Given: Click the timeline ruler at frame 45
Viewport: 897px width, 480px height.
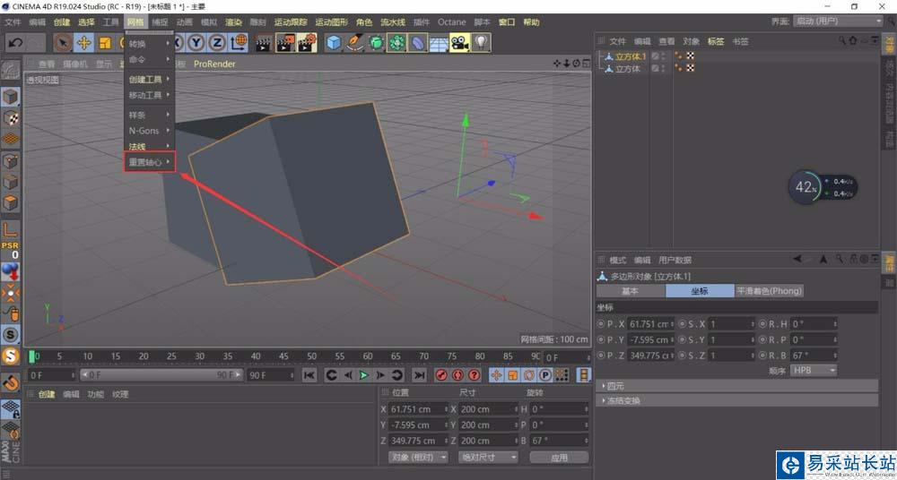Looking at the screenshot, I should pyautogui.click(x=284, y=356).
